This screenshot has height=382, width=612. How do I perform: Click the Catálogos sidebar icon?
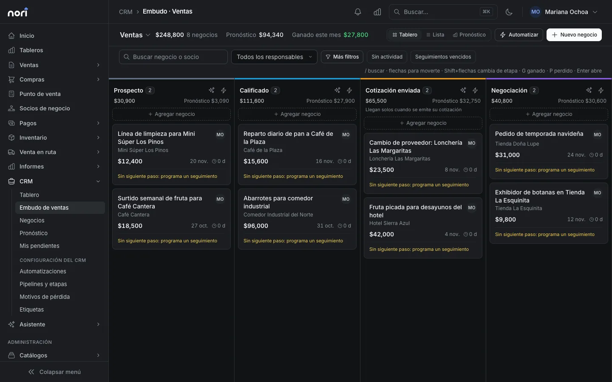12,355
